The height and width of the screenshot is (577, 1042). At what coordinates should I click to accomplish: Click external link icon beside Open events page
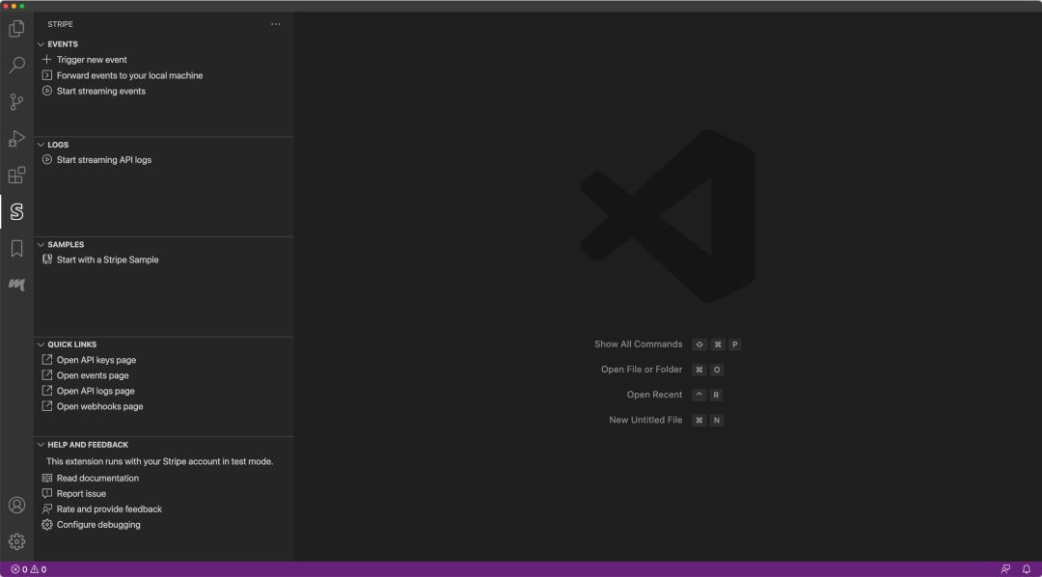point(46,375)
